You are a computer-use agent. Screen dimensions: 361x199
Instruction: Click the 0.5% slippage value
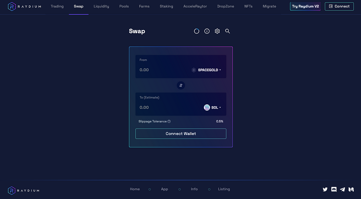220,121
